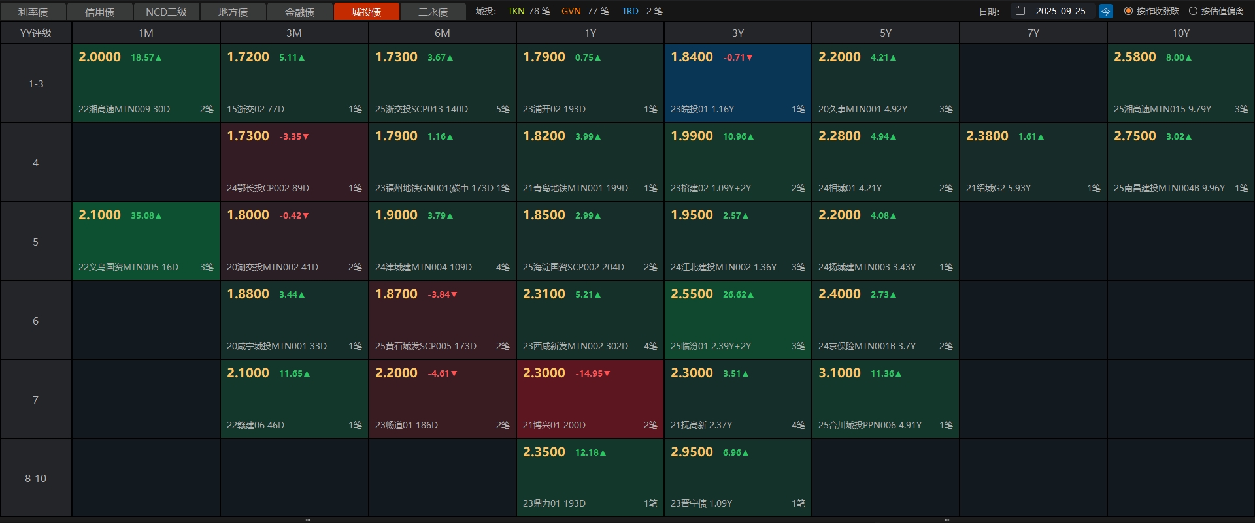Click the 3Y column header
The image size is (1255, 523).
click(738, 33)
